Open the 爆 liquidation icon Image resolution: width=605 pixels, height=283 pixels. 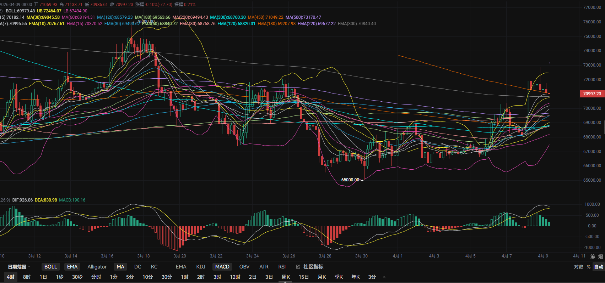600,256
